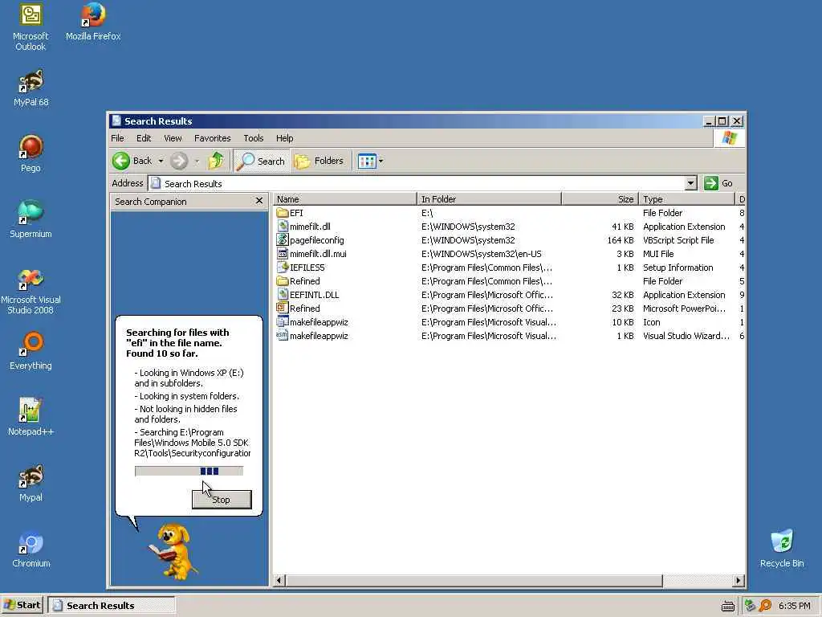822x617 pixels.
Task: Open the Start menu
Action: (x=22, y=605)
